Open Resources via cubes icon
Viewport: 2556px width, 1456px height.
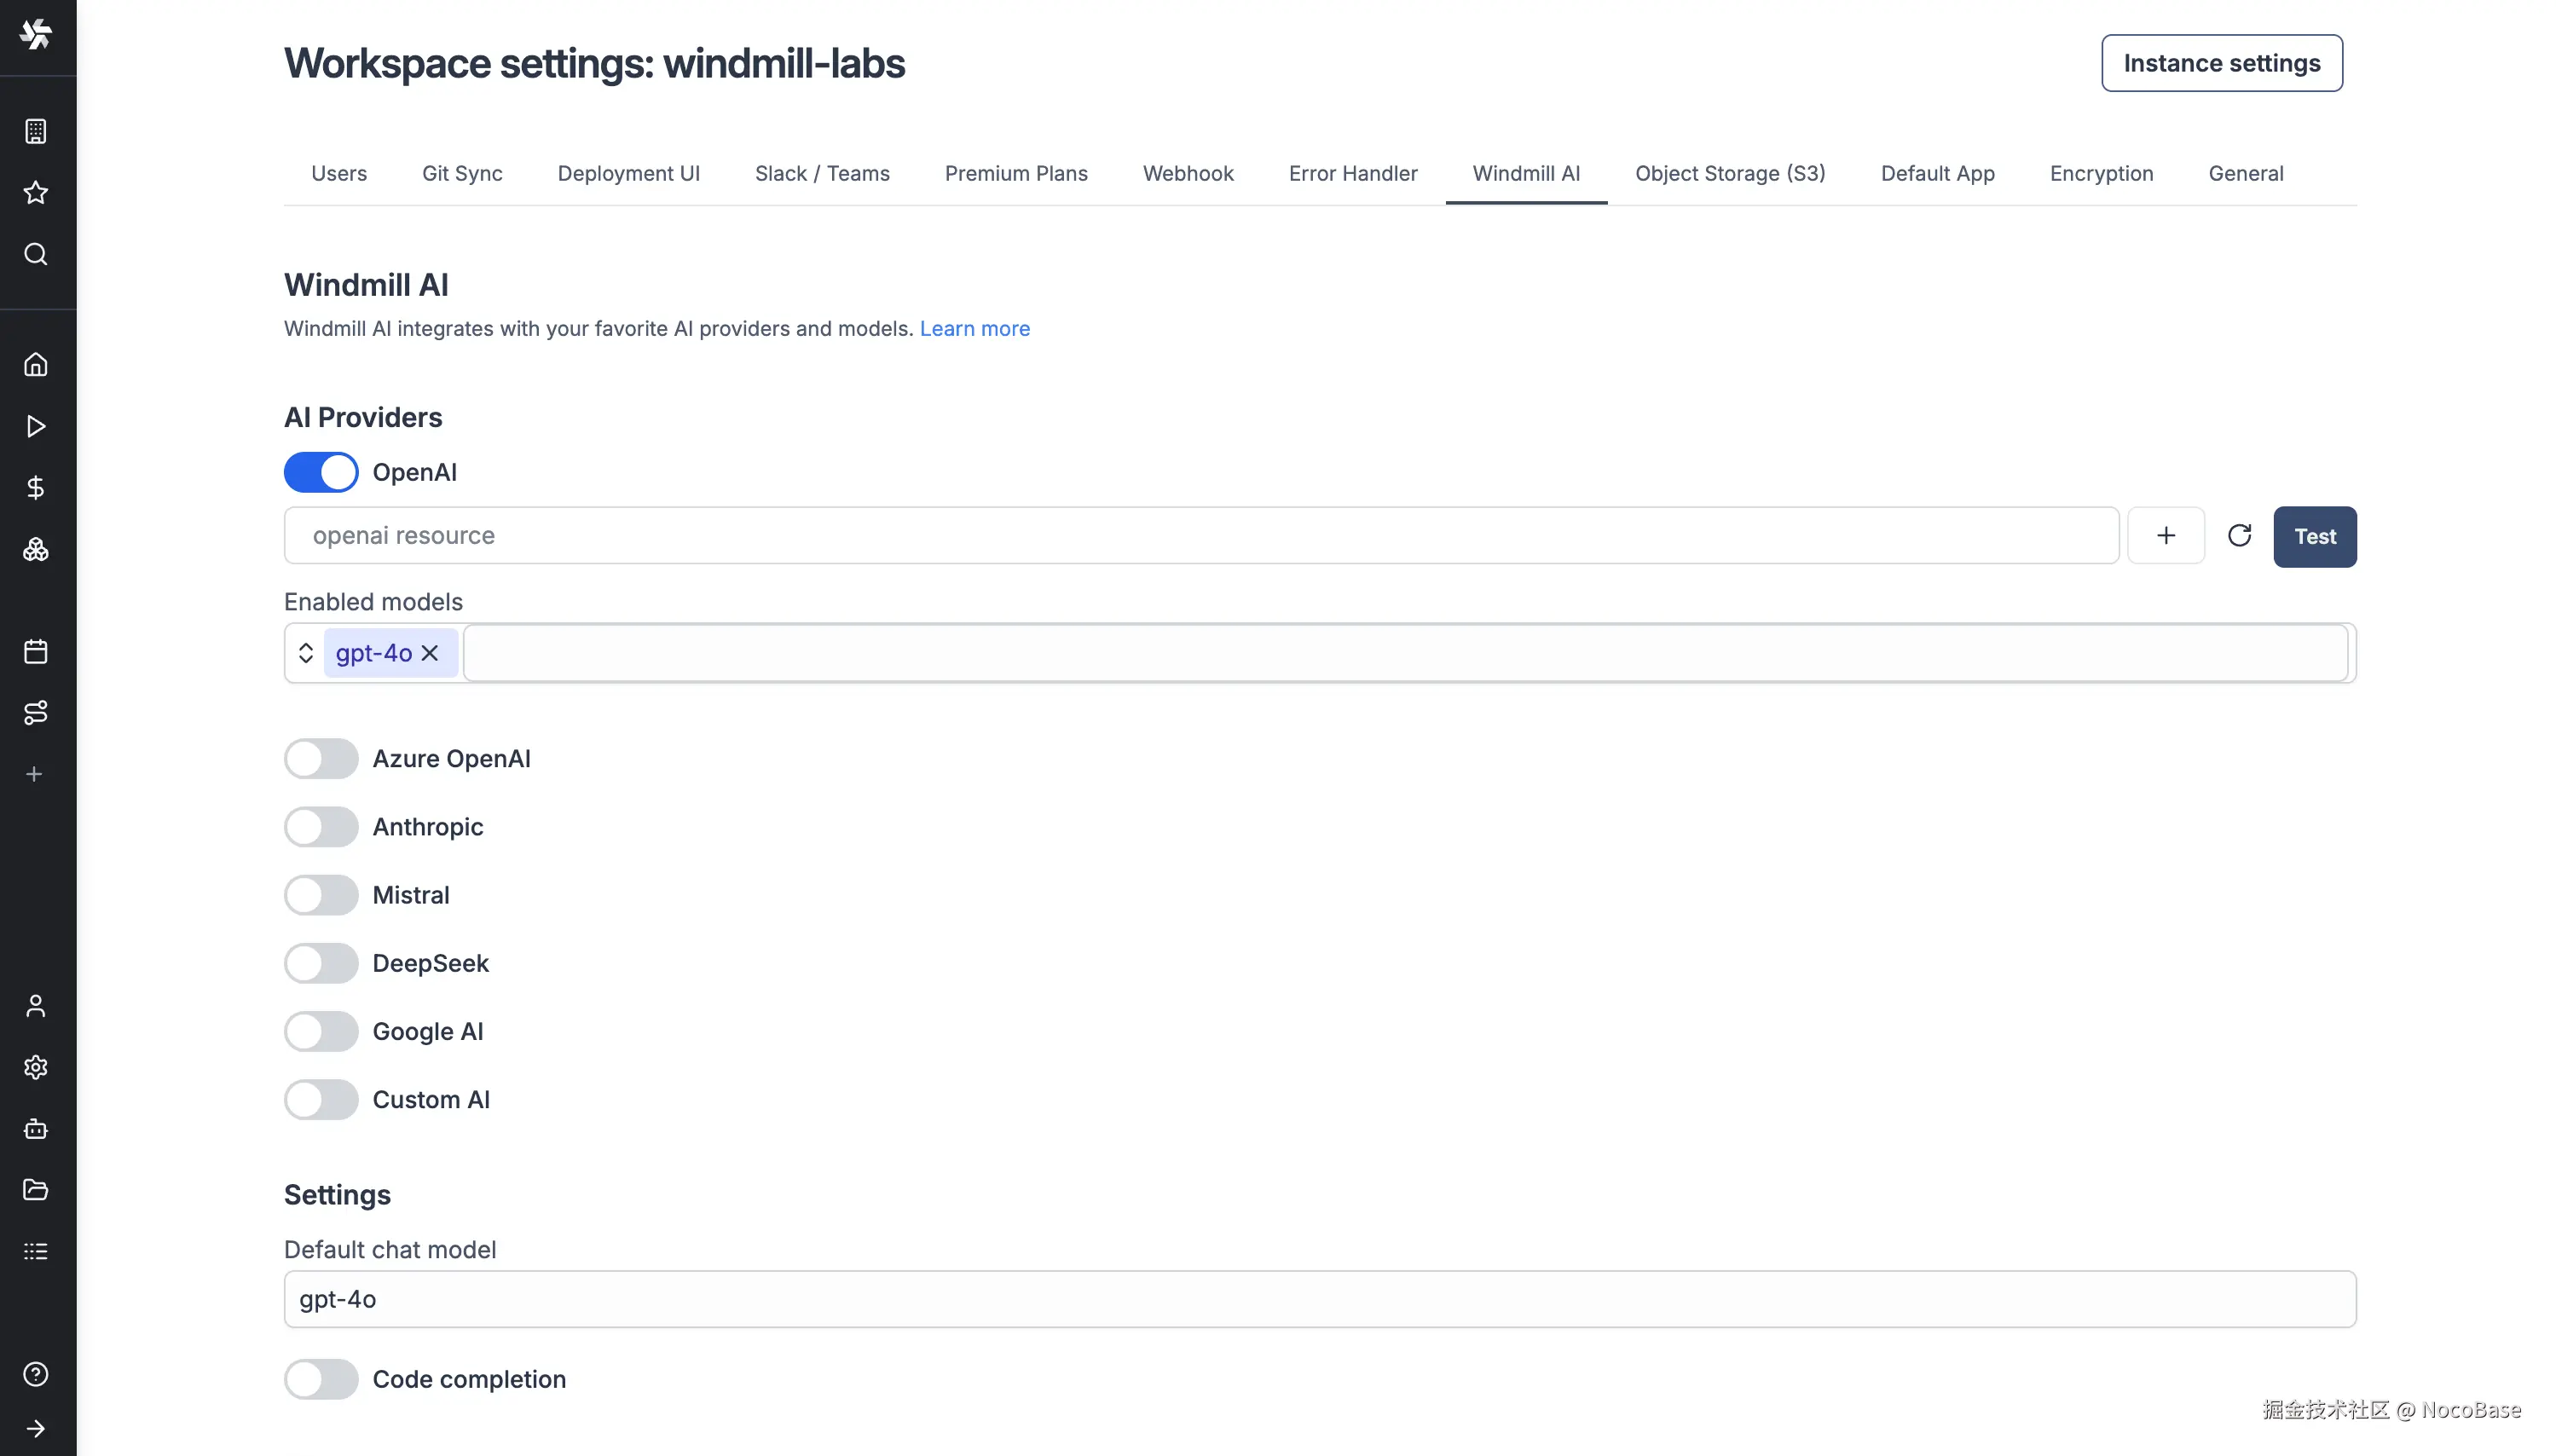click(36, 549)
